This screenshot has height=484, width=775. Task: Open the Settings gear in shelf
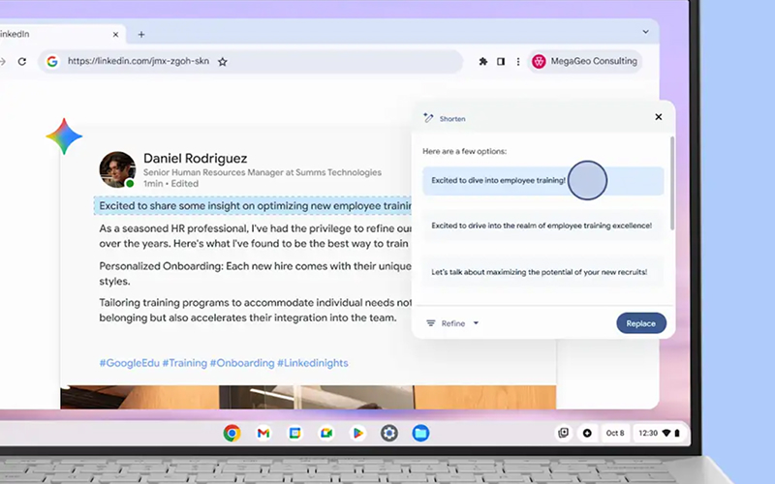coord(389,433)
